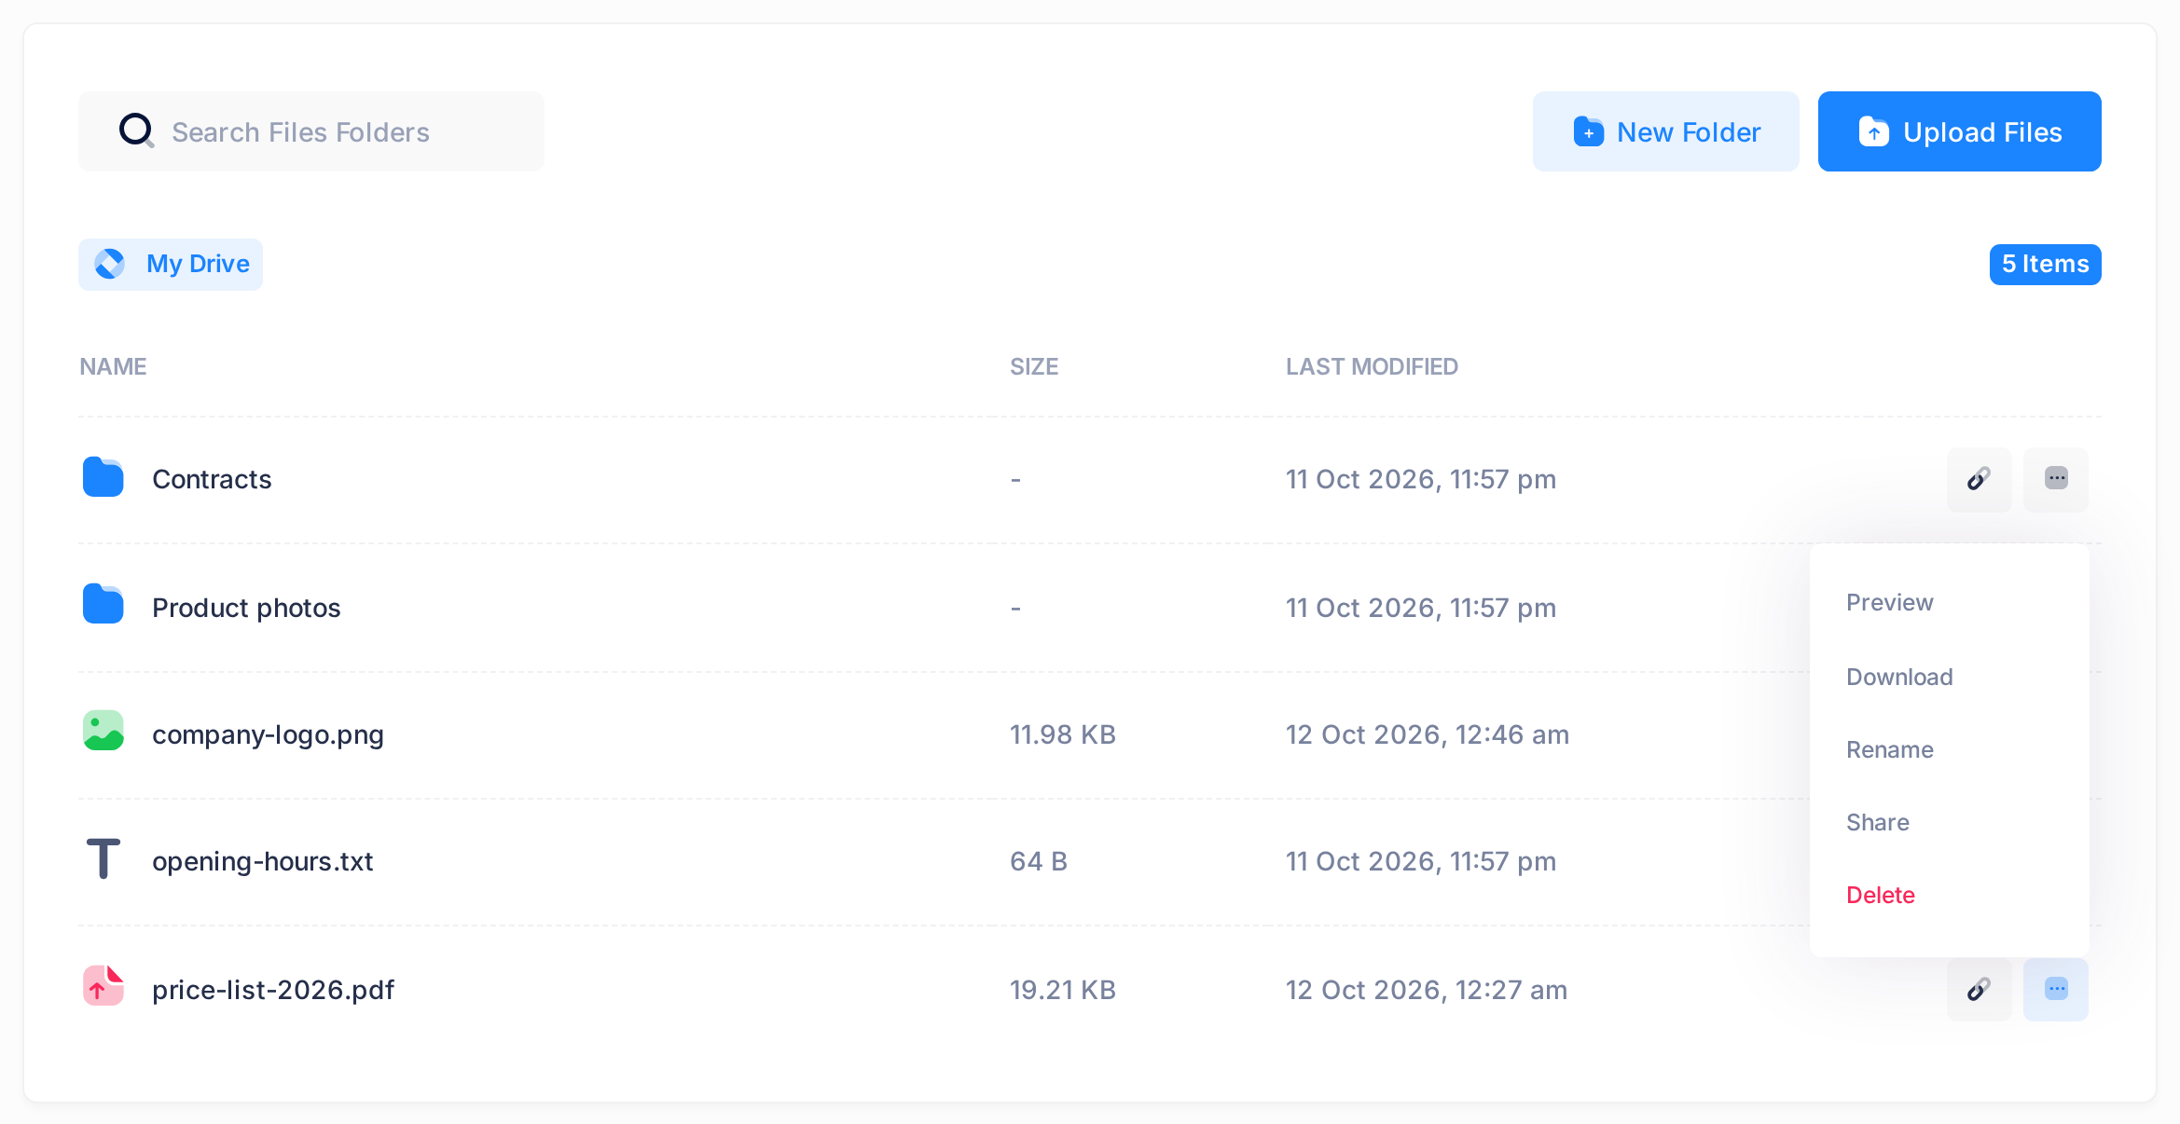Click the search magnifier icon
2180x1124 pixels.
pyautogui.click(x=136, y=130)
